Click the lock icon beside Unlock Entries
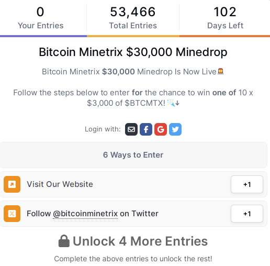Viewport: 270px width, 266px height. point(64,241)
